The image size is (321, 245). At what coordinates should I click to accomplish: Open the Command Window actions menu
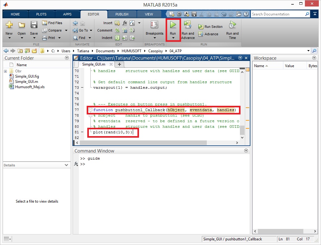[246, 151]
